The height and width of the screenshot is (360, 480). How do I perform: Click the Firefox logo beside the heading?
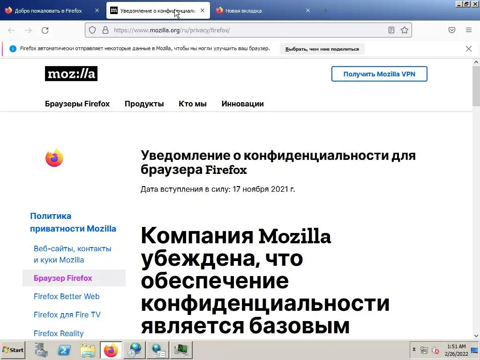point(54,158)
